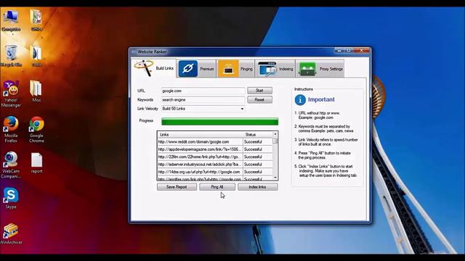Click the Save Report button
Viewport: 465px width, 261px height.
coord(177,187)
